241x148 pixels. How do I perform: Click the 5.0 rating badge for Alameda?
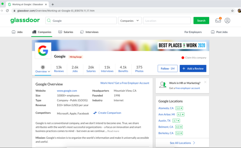coord(179,108)
